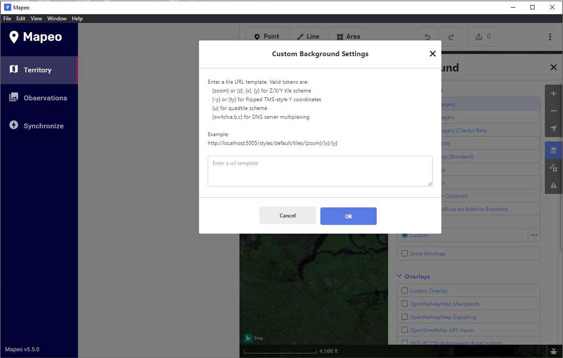Image resolution: width=563 pixels, height=358 pixels.
Task: Close the Background side panel
Action: click(553, 67)
